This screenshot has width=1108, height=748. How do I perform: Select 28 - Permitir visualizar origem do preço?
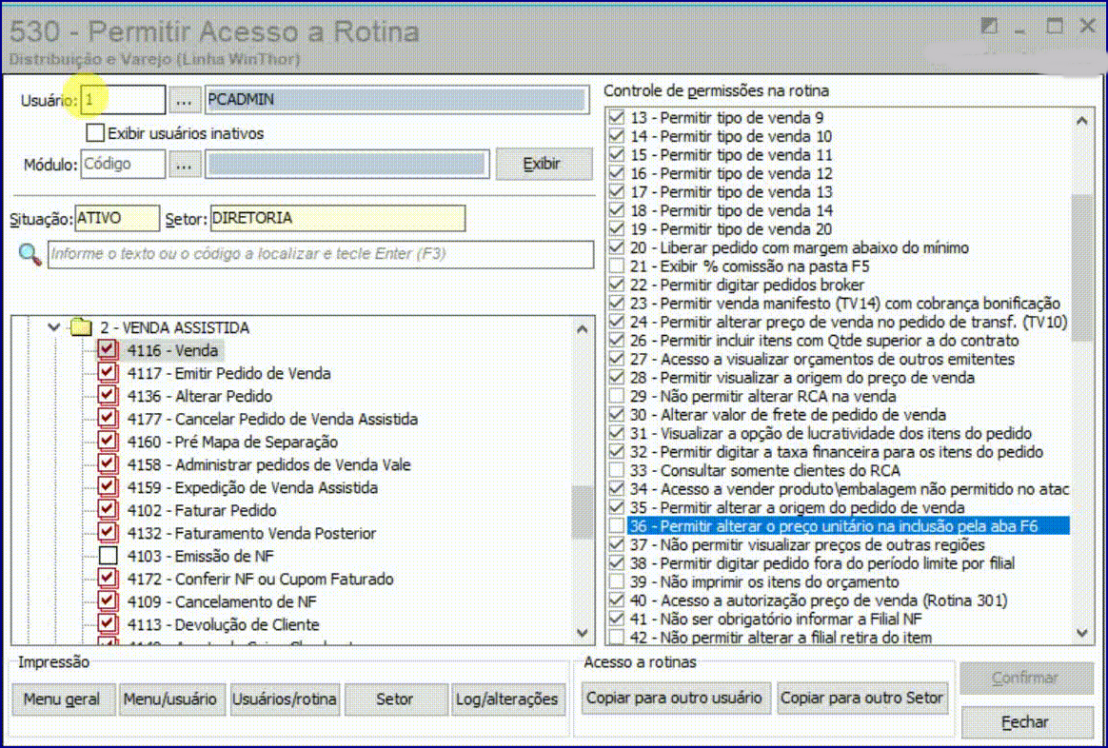(x=802, y=378)
